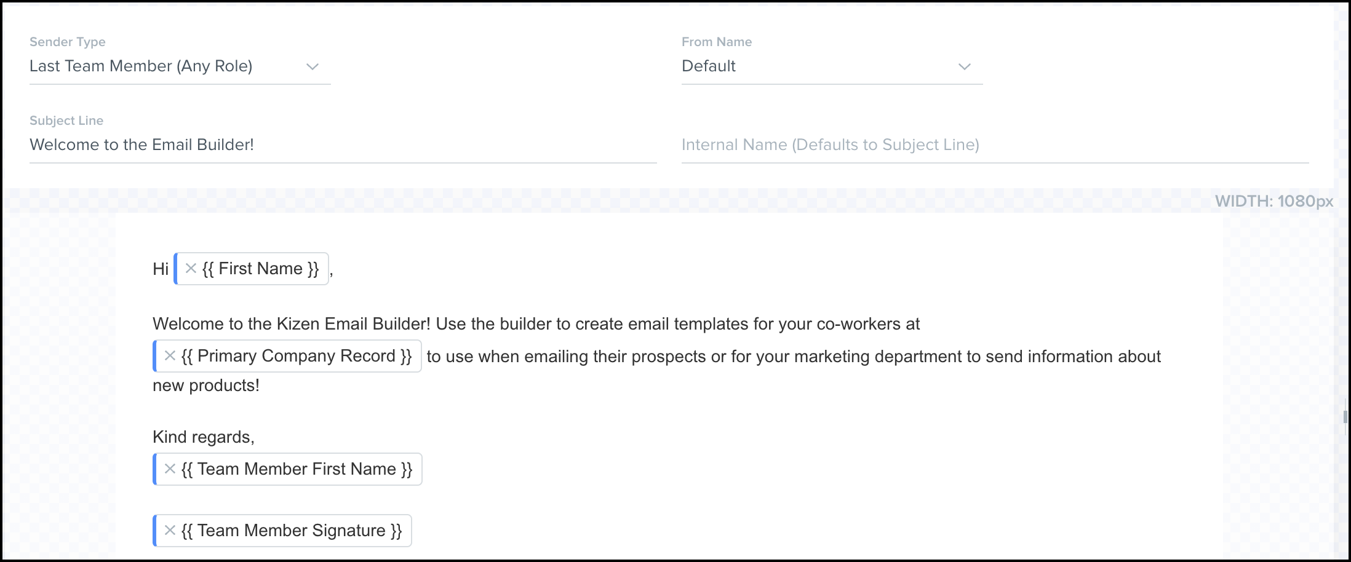Click the From Name chevron arrow
Image resolution: width=1351 pixels, height=562 pixels.
[x=964, y=66]
